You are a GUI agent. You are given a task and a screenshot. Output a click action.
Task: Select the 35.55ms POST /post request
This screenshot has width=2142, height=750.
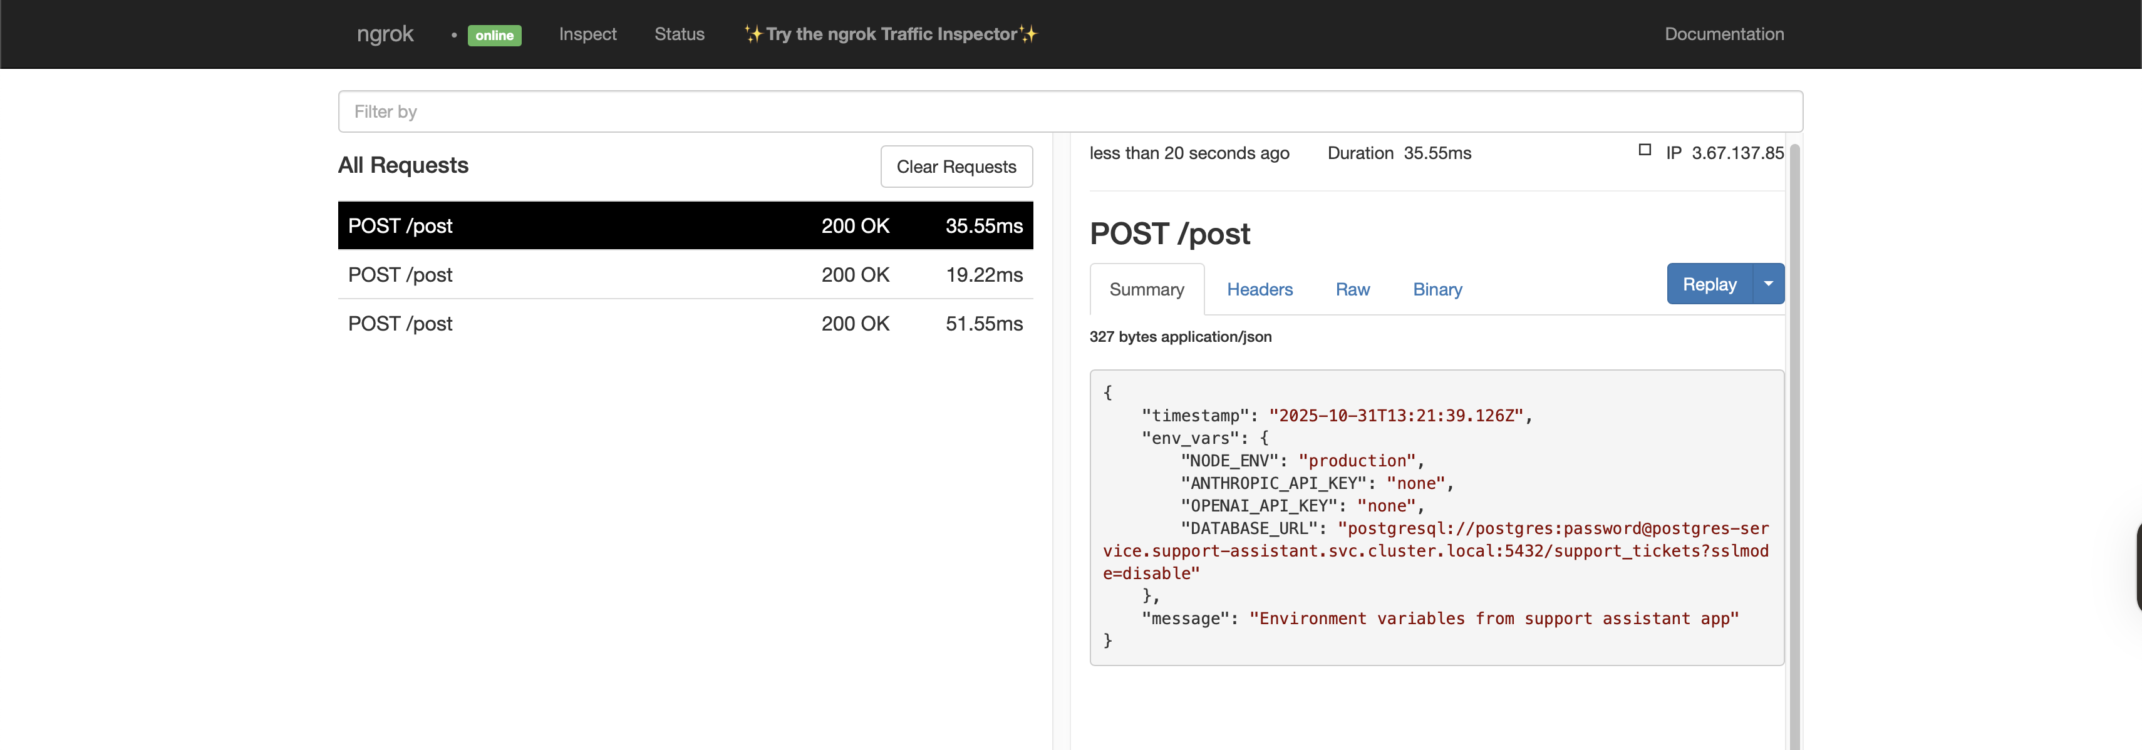click(x=685, y=225)
